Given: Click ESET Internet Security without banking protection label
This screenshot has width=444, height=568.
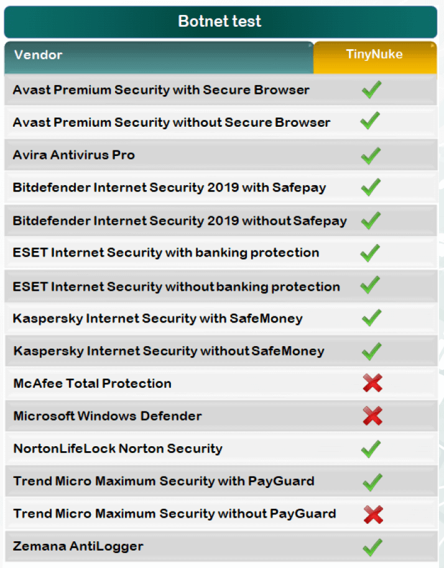Looking at the screenshot, I should [177, 286].
